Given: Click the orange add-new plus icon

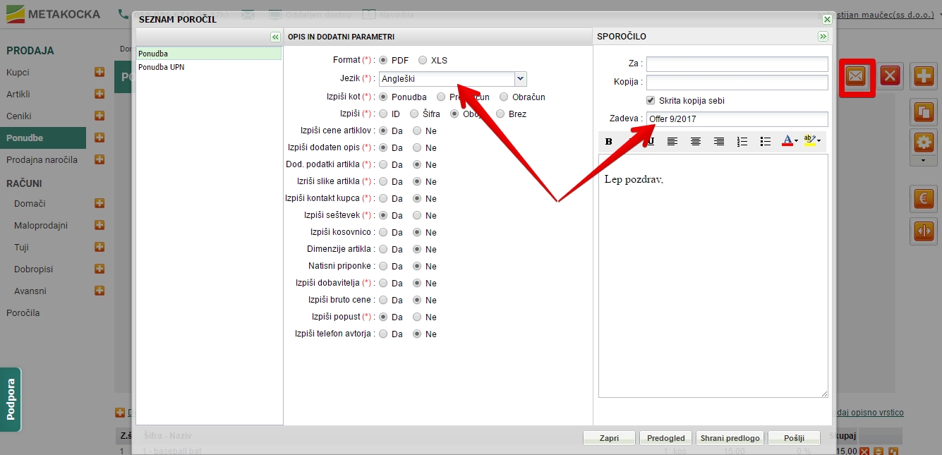Looking at the screenshot, I should pos(924,76).
